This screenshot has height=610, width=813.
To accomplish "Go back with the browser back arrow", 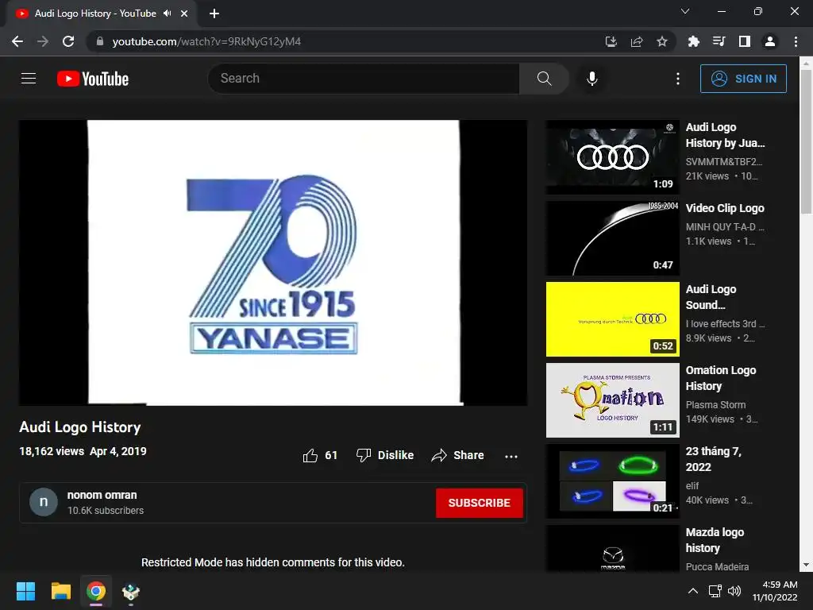I will [x=17, y=41].
